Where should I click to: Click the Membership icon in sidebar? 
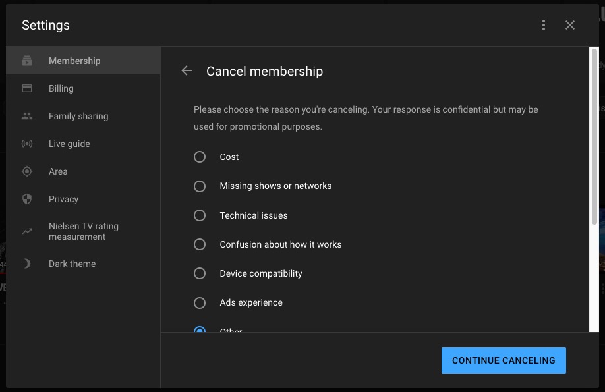click(27, 61)
